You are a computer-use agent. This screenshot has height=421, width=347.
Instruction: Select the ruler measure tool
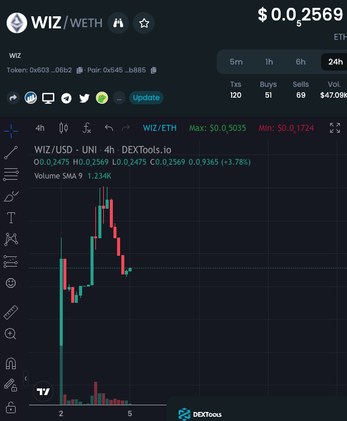tap(11, 312)
